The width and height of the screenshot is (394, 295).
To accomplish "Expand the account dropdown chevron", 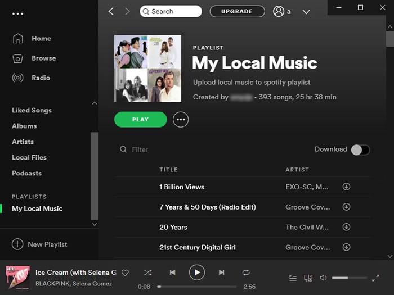I will coord(306,12).
